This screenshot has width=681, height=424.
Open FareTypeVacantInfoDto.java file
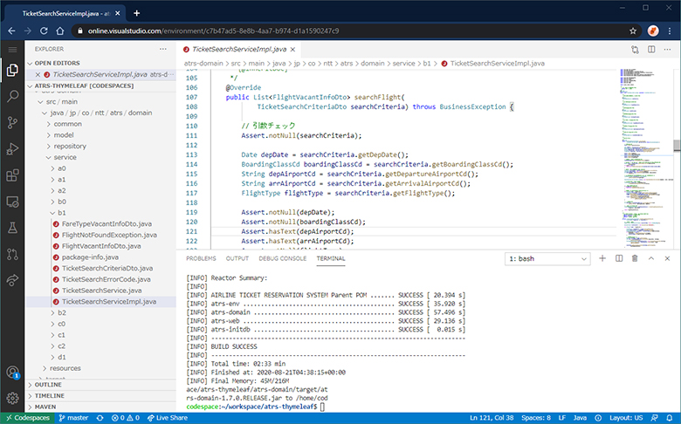point(107,224)
